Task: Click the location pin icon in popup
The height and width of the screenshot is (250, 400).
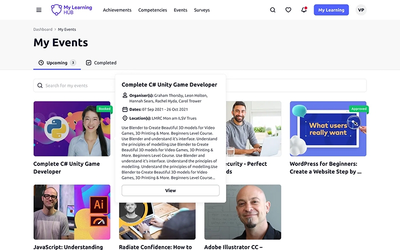Action: 124,118
